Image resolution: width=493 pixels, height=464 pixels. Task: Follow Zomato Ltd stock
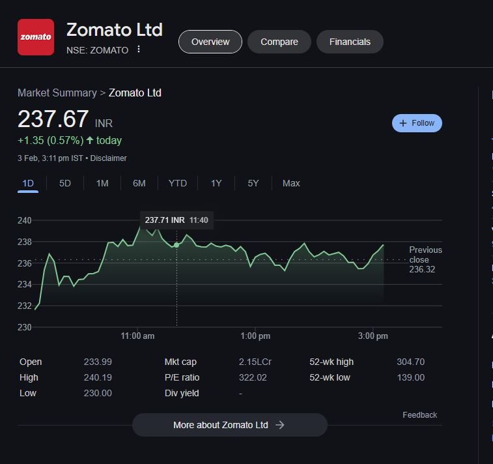coord(417,123)
